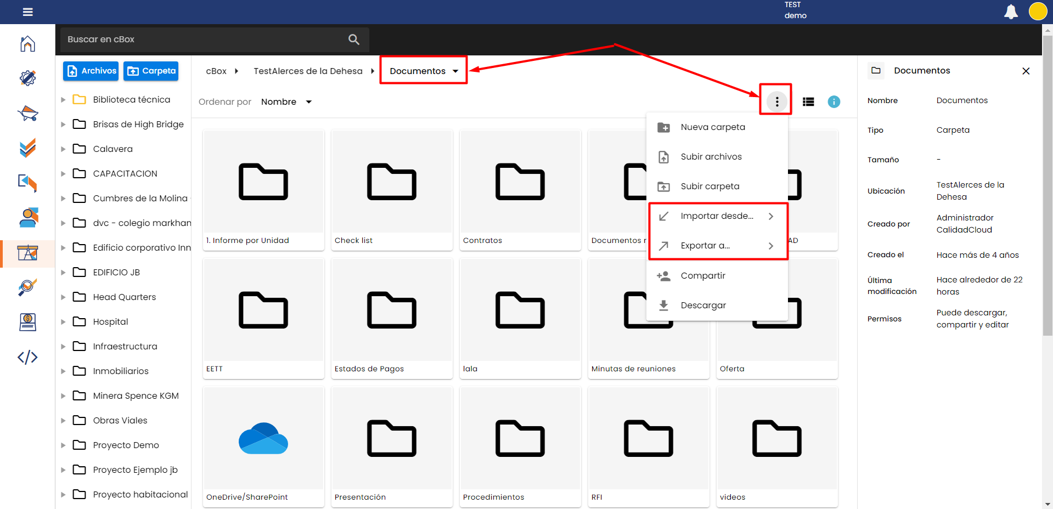Viewport: 1053px width, 509px height.
Task: Open the gear-pencil sidebar module
Action: [x=27, y=78]
